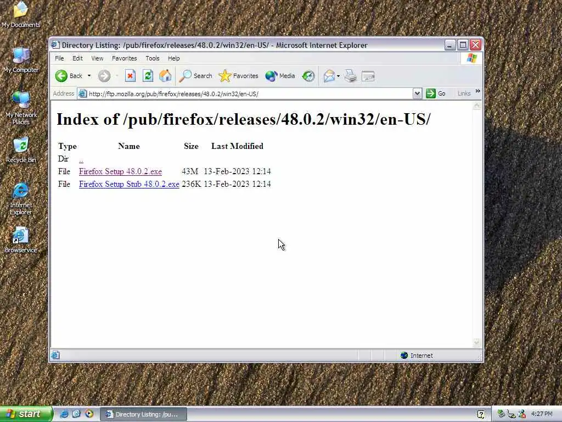Expand the address bar dropdown
The image size is (562, 422).
[x=417, y=93]
